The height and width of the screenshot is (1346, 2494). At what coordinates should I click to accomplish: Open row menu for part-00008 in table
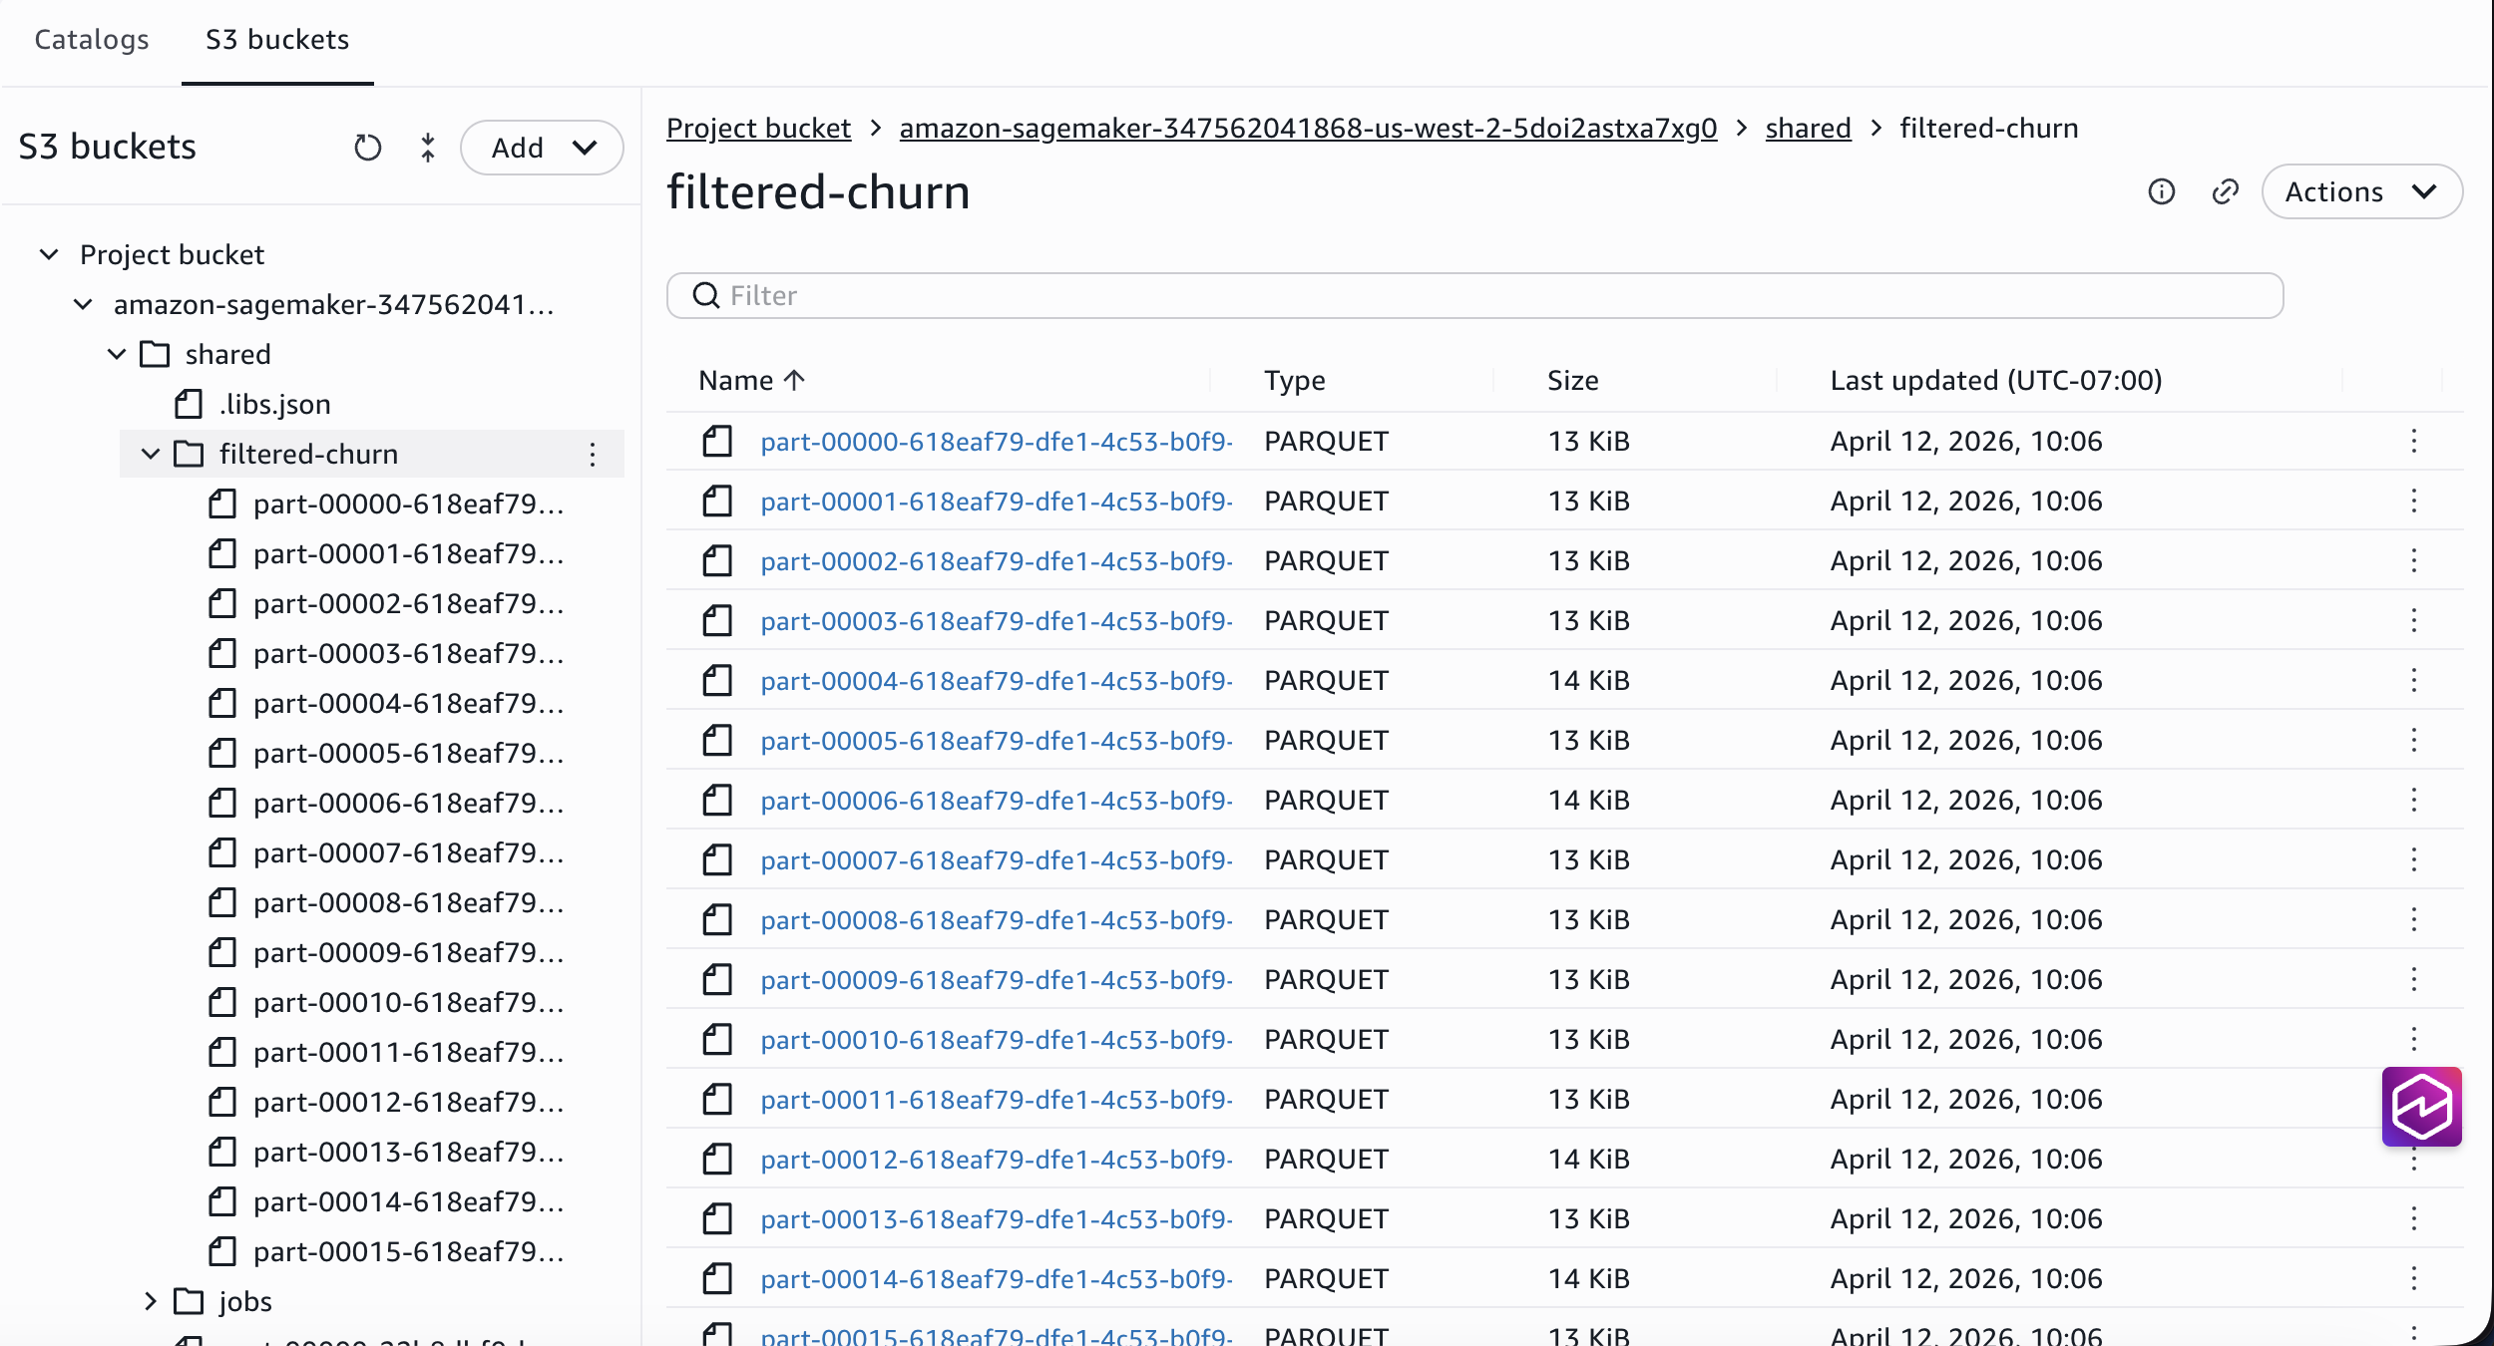2414,919
